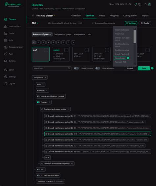Click the minus icon on draft card

46,50
